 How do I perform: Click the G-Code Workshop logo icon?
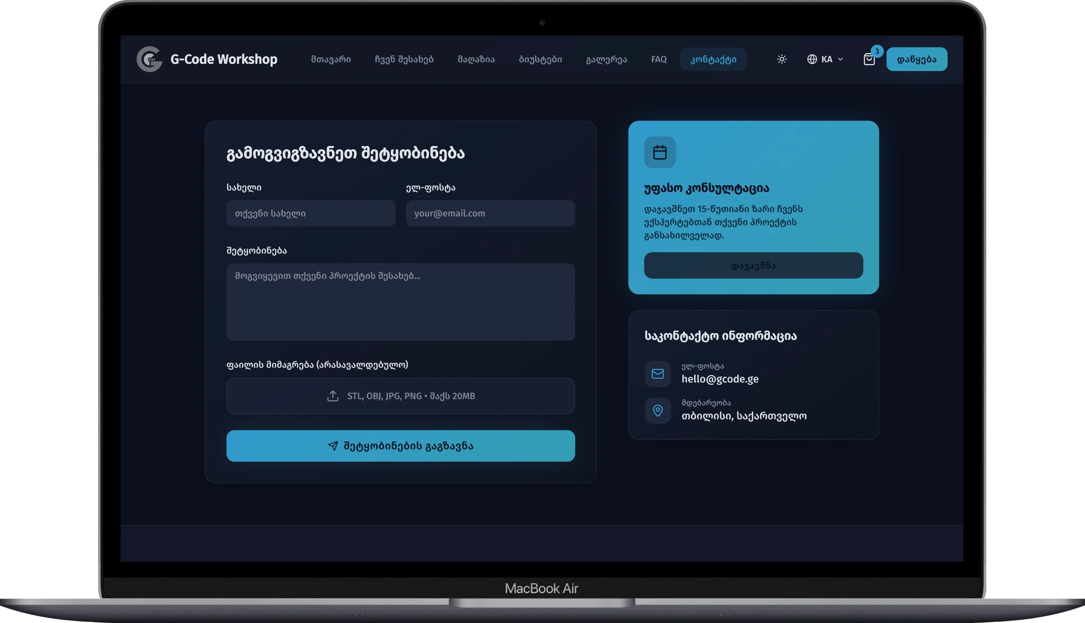click(149, 59)
